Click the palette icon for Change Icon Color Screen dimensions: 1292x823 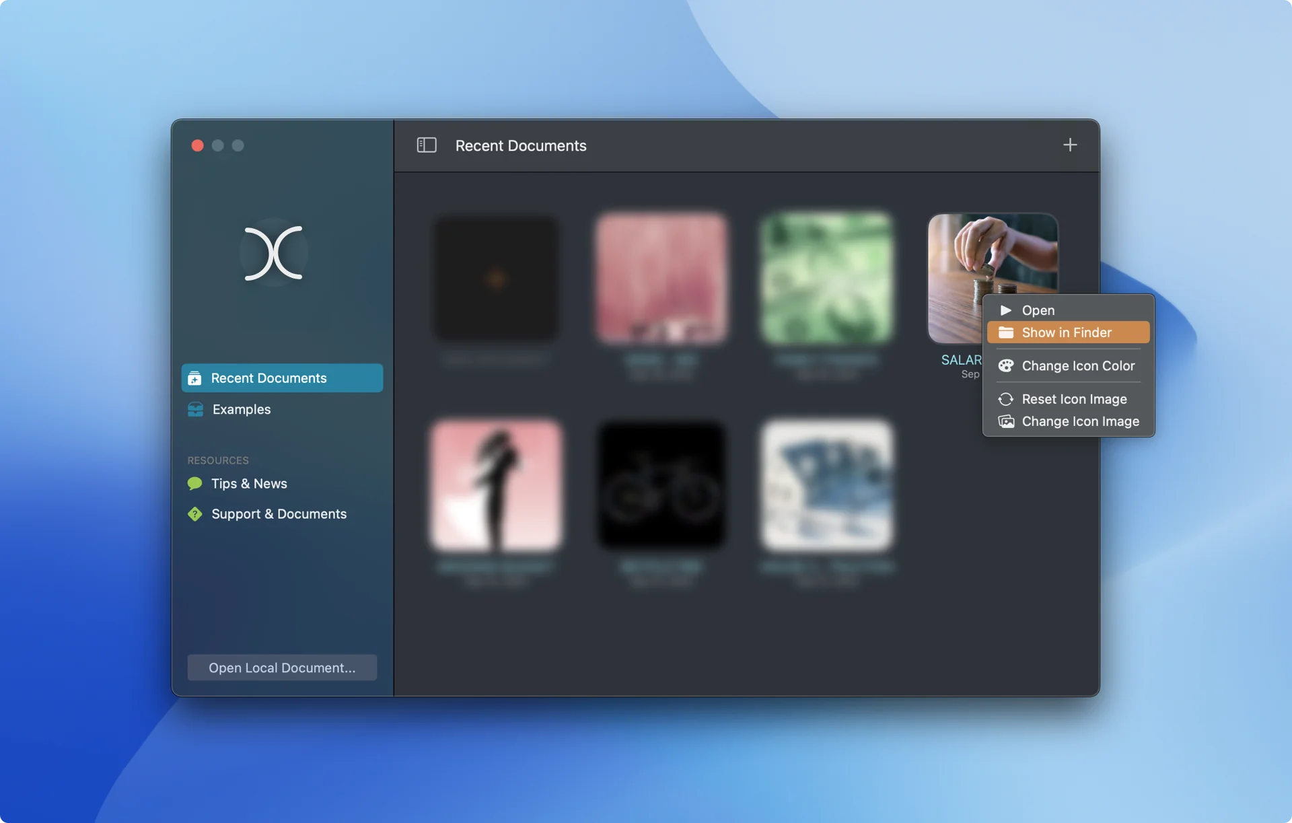tap(1006, 365)
